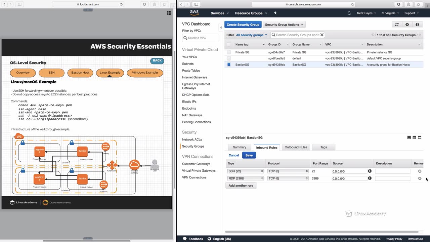Show the sidebar in the Lucidchart browser window
430x242 pixels.
(19, 4)
